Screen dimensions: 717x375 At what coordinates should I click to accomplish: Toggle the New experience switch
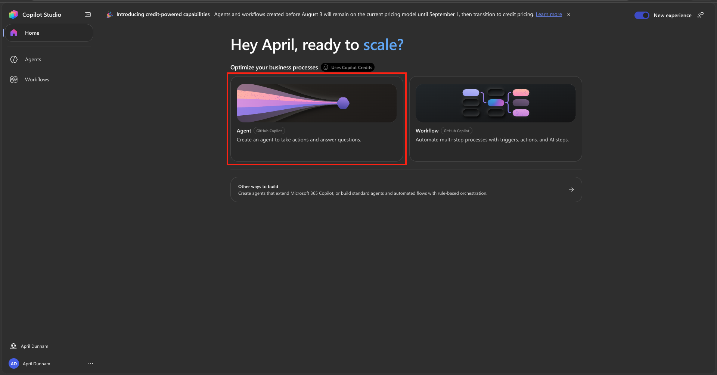tap(642, 15)
